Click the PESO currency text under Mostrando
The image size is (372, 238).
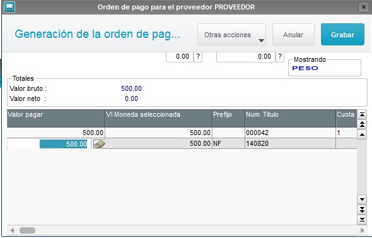[305, 68]
